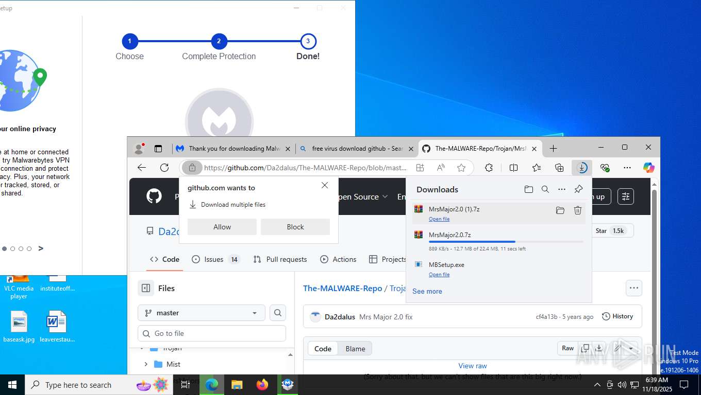Click the Edge address bar URL
This screenshot has width=701, height=395.
click(305, 168)
